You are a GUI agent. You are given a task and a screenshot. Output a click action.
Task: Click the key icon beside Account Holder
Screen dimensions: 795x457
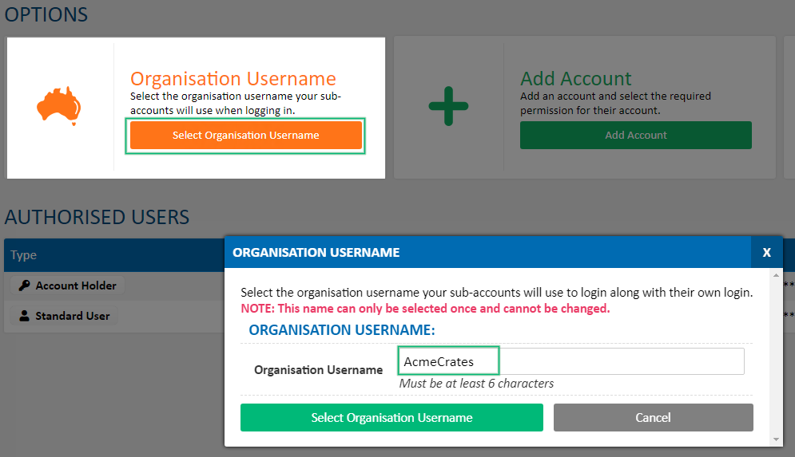(x=24, y=286)
